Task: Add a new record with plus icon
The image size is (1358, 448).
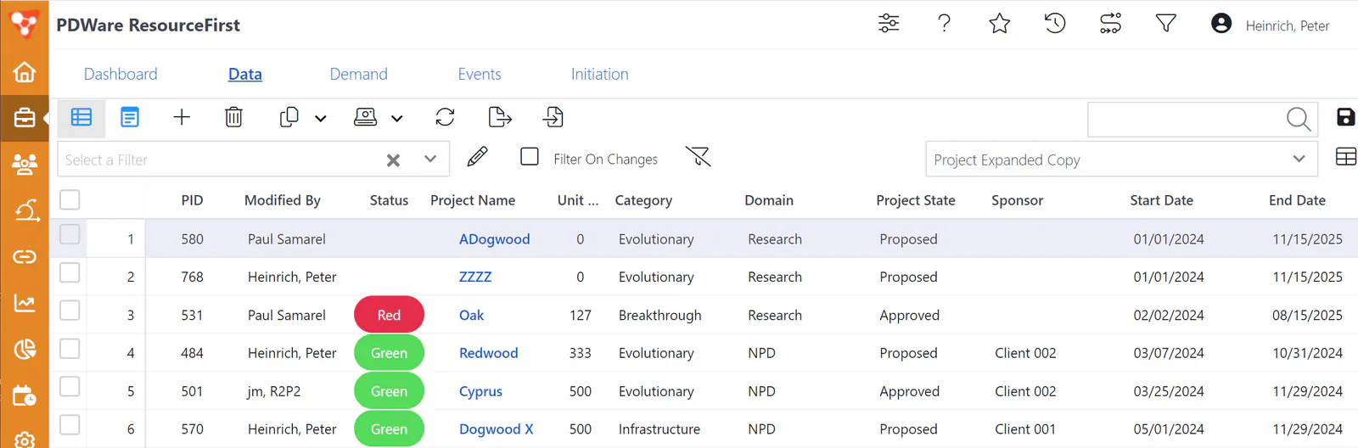Action: coord(182,117)
